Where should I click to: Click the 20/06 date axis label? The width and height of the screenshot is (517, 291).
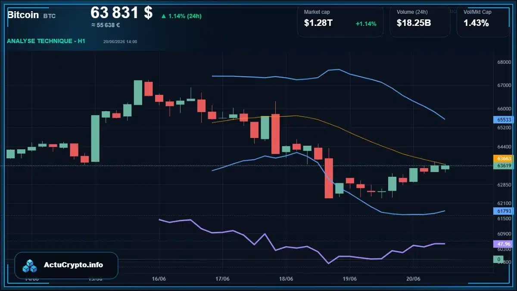point(413,279)
